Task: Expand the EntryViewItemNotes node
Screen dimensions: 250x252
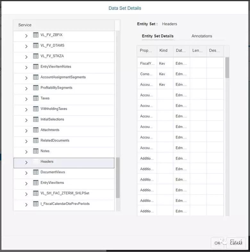Action: [26, 68]
